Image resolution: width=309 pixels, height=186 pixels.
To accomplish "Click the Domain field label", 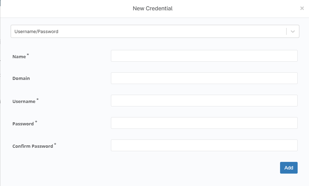I will tap(21, 79).
